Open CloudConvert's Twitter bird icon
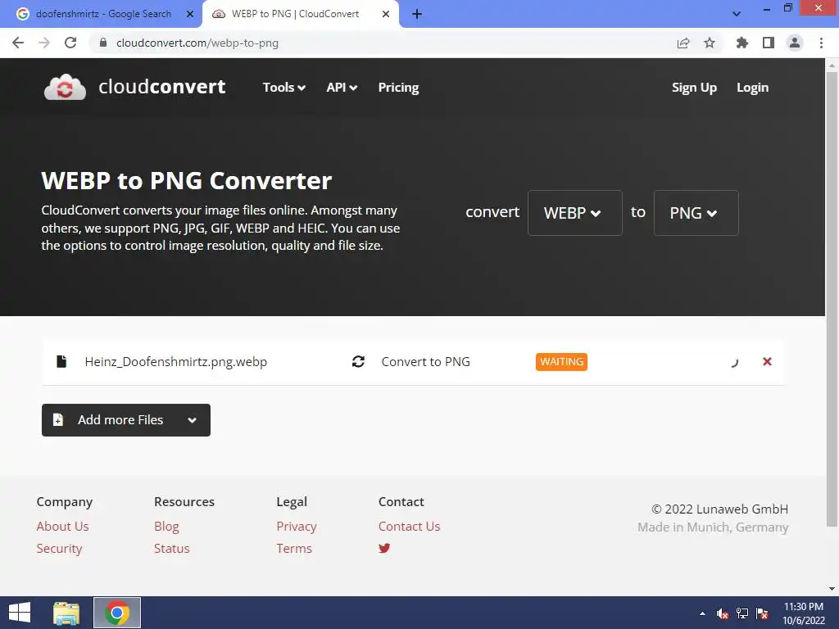 384,548
